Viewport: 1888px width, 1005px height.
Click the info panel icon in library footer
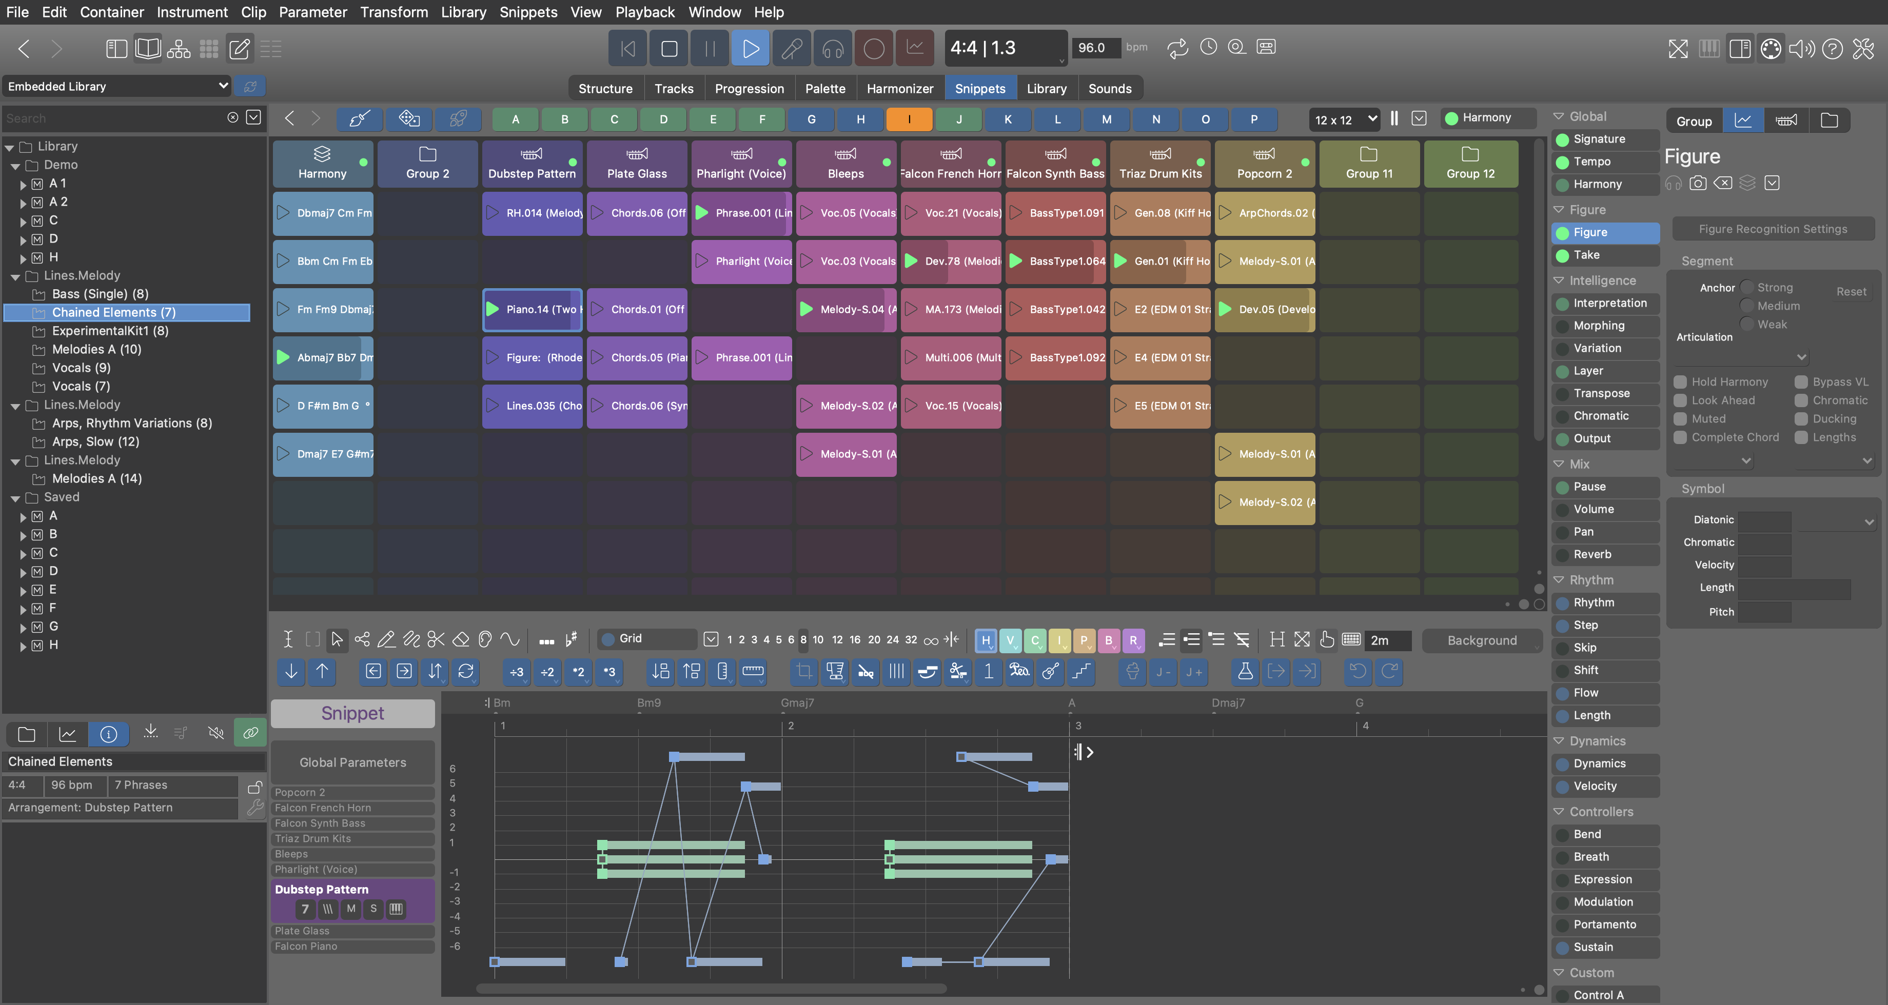pyautogui.click(x=108, y=733)
